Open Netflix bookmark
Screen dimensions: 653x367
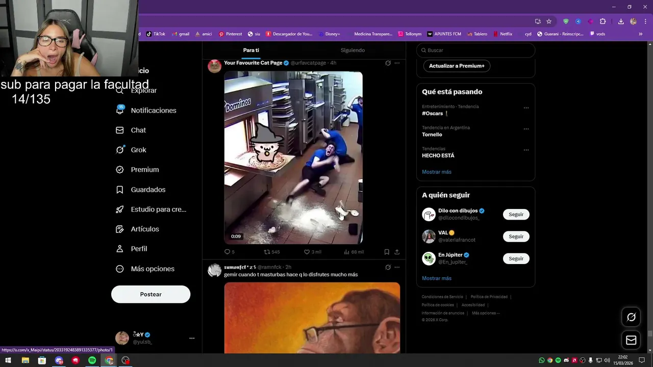(503, 34)
